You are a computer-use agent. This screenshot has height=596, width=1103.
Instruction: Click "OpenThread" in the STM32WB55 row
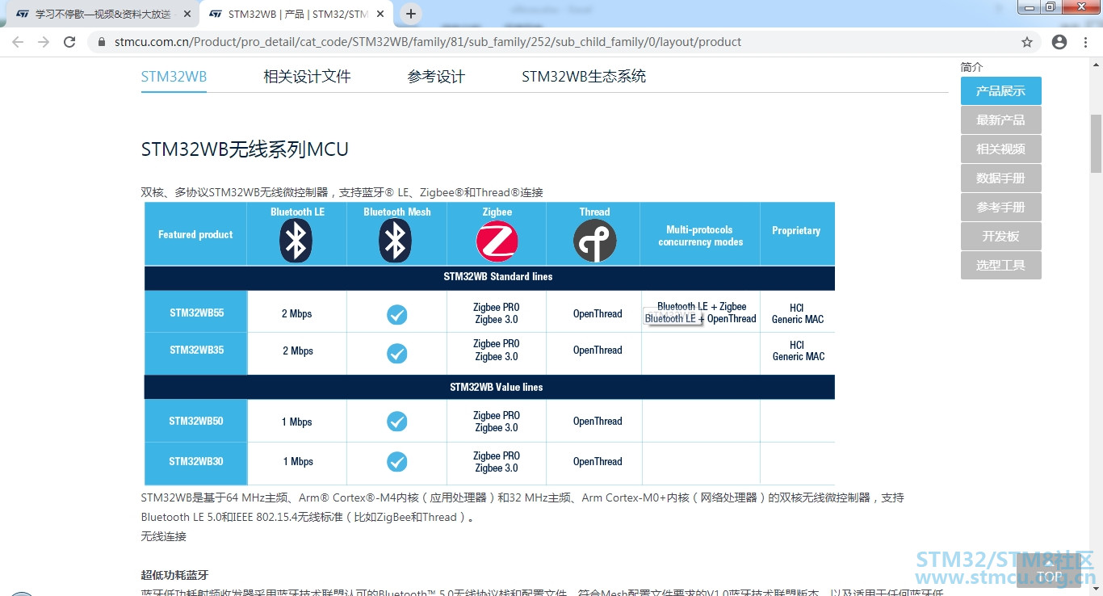pos(598,314)
